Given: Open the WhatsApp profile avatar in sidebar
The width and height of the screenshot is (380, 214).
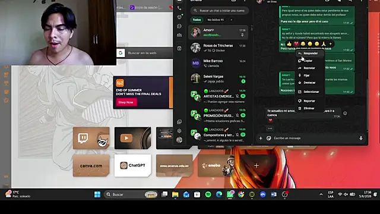Looking at the screenshot, I should (179, 140).
